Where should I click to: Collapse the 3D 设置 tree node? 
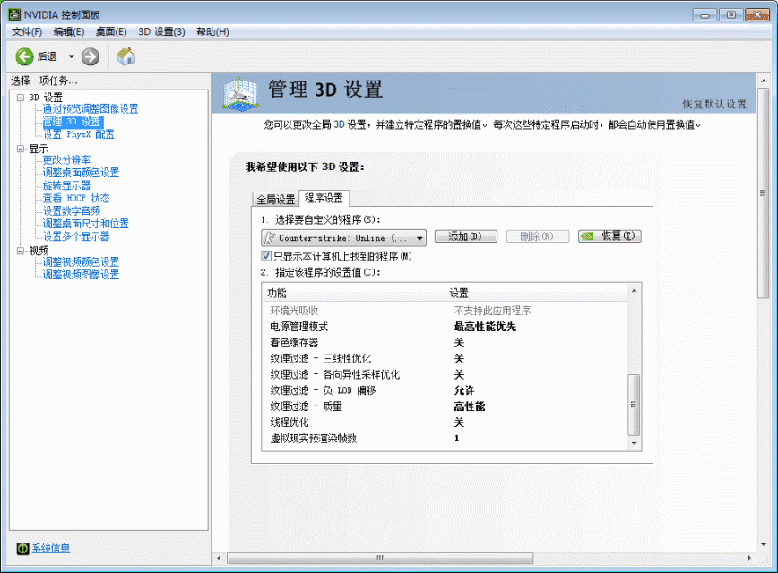point(20,97)
